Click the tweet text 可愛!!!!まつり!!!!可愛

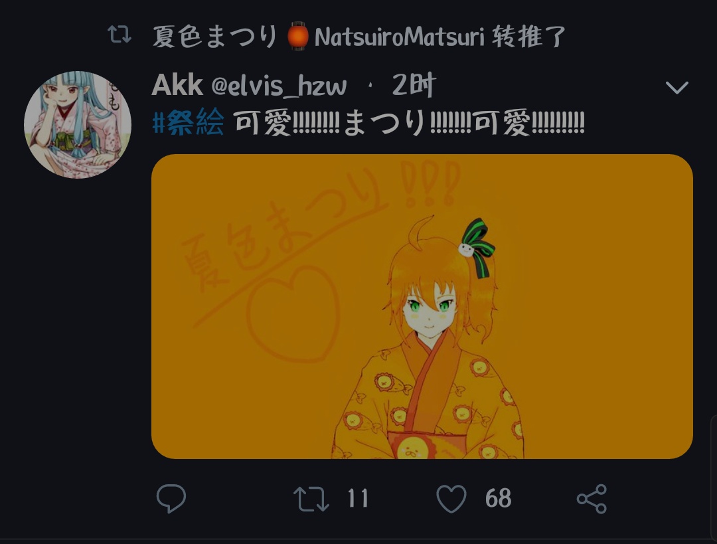point(409,123)
